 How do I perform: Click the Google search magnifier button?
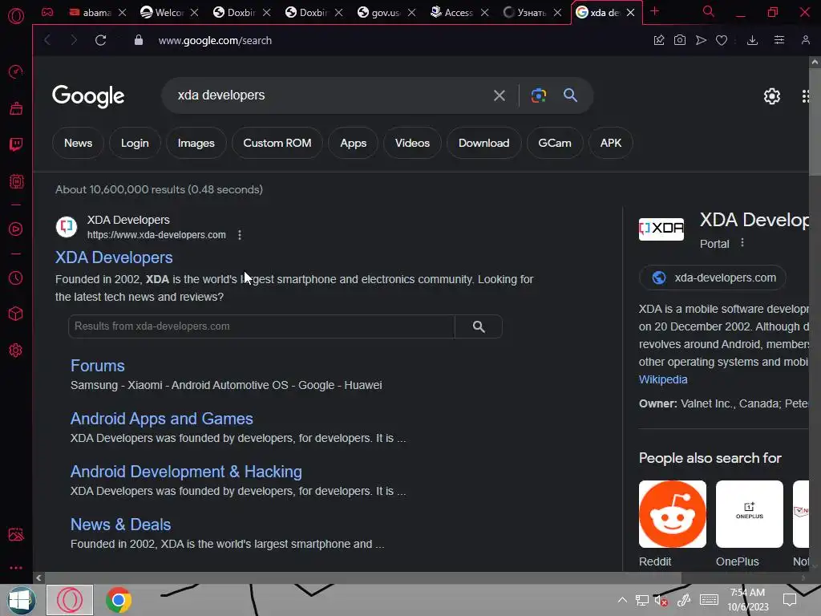pos(570,95)
